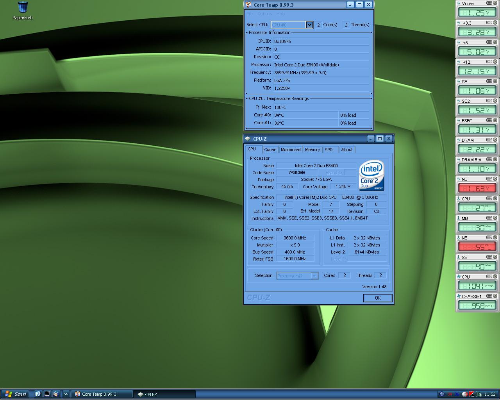Viewport: 500px width, 400px height.
Task: Click the Tj. Max value 100°C
Action: point(321,107)
